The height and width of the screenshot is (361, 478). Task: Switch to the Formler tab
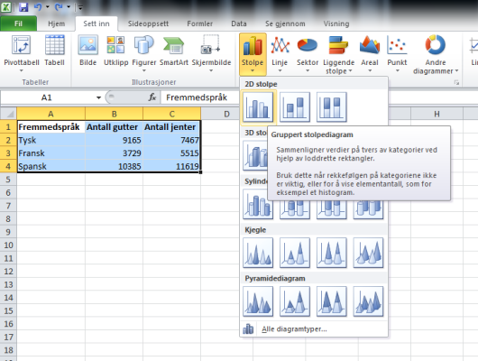coord(199,23)
